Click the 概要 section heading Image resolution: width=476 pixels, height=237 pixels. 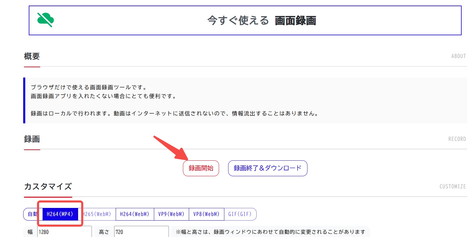32,56
